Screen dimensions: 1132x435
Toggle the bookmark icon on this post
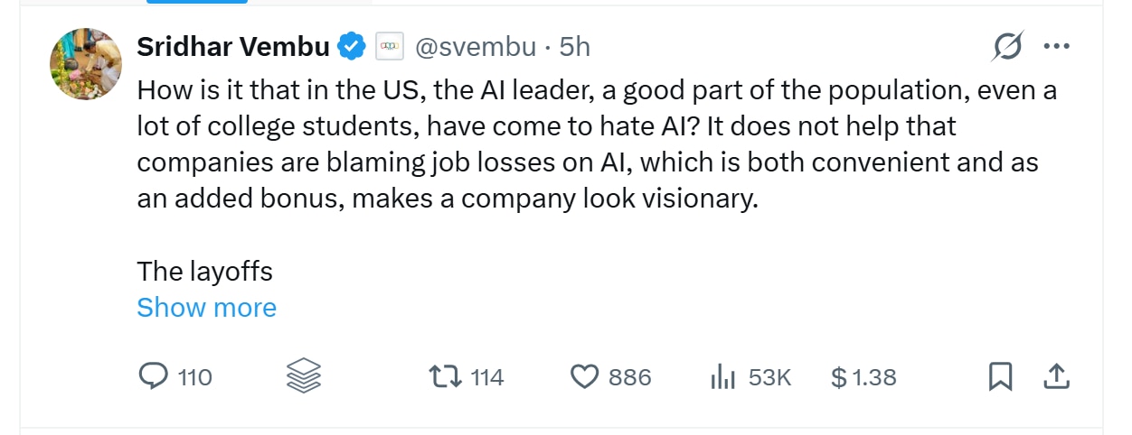(1000, 377)
